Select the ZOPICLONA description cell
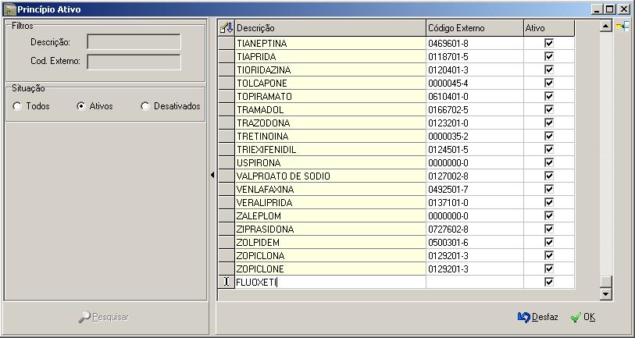 (x=330, y=256)
